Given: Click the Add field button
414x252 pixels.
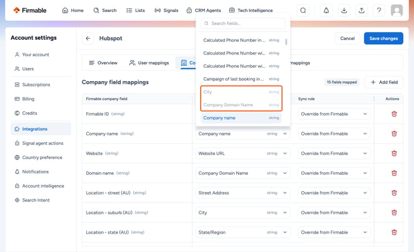Looking at the screenshot, I should tap(384, 82).
